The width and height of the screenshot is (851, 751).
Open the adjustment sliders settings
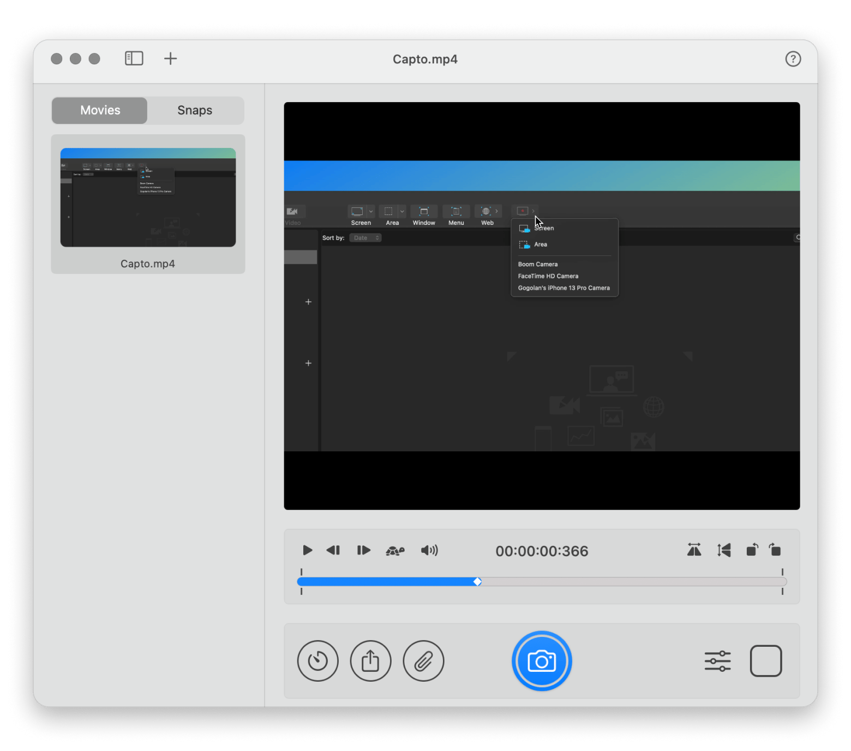point(717,661)
